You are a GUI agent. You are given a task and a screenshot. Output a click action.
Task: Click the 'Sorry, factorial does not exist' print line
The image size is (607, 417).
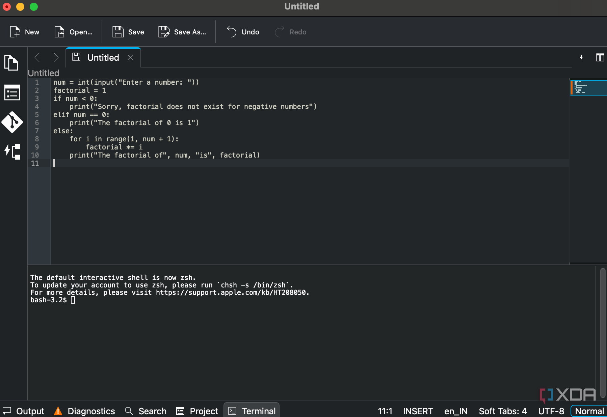(x=193, y=107)
